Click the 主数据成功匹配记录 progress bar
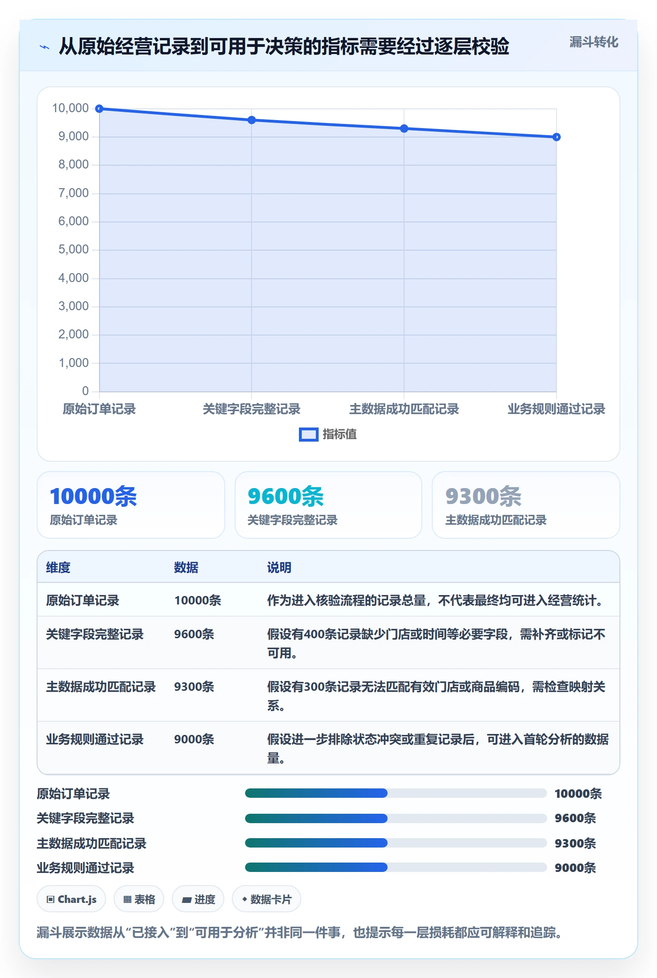The image size is (657, 978). click(396, 843)
